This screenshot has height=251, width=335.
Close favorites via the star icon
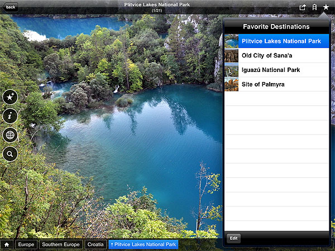point(326,7)
